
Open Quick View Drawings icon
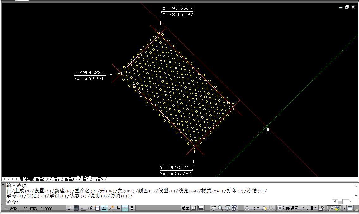tap(201, 208)
